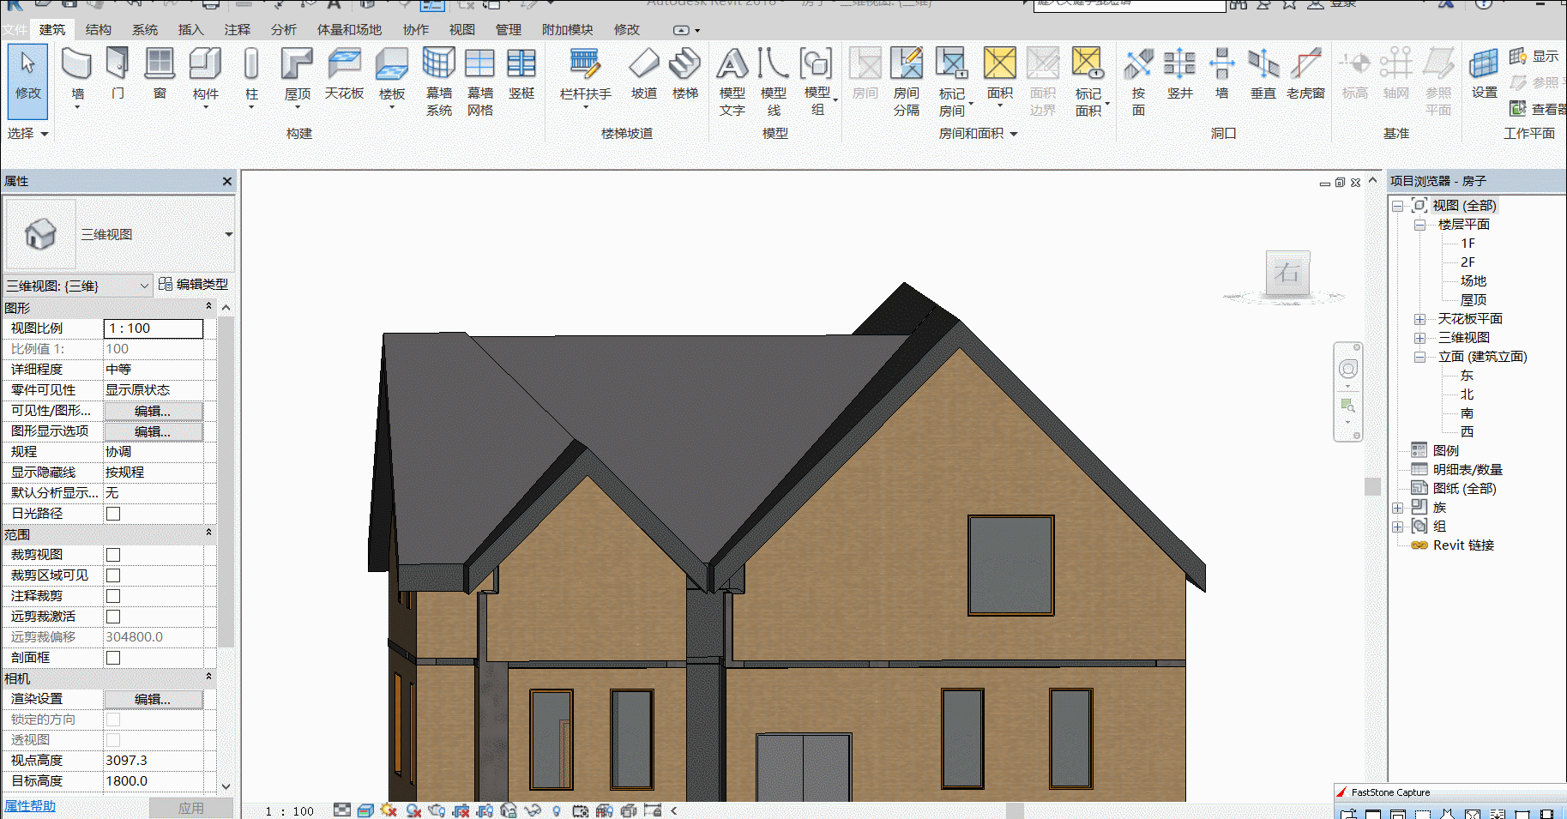Image resolution: width=1567 pixels, height=819 pixels.
Task: Toggle the Annotation Crop (注释裁剪) checkbox
Action: [113, 596]
